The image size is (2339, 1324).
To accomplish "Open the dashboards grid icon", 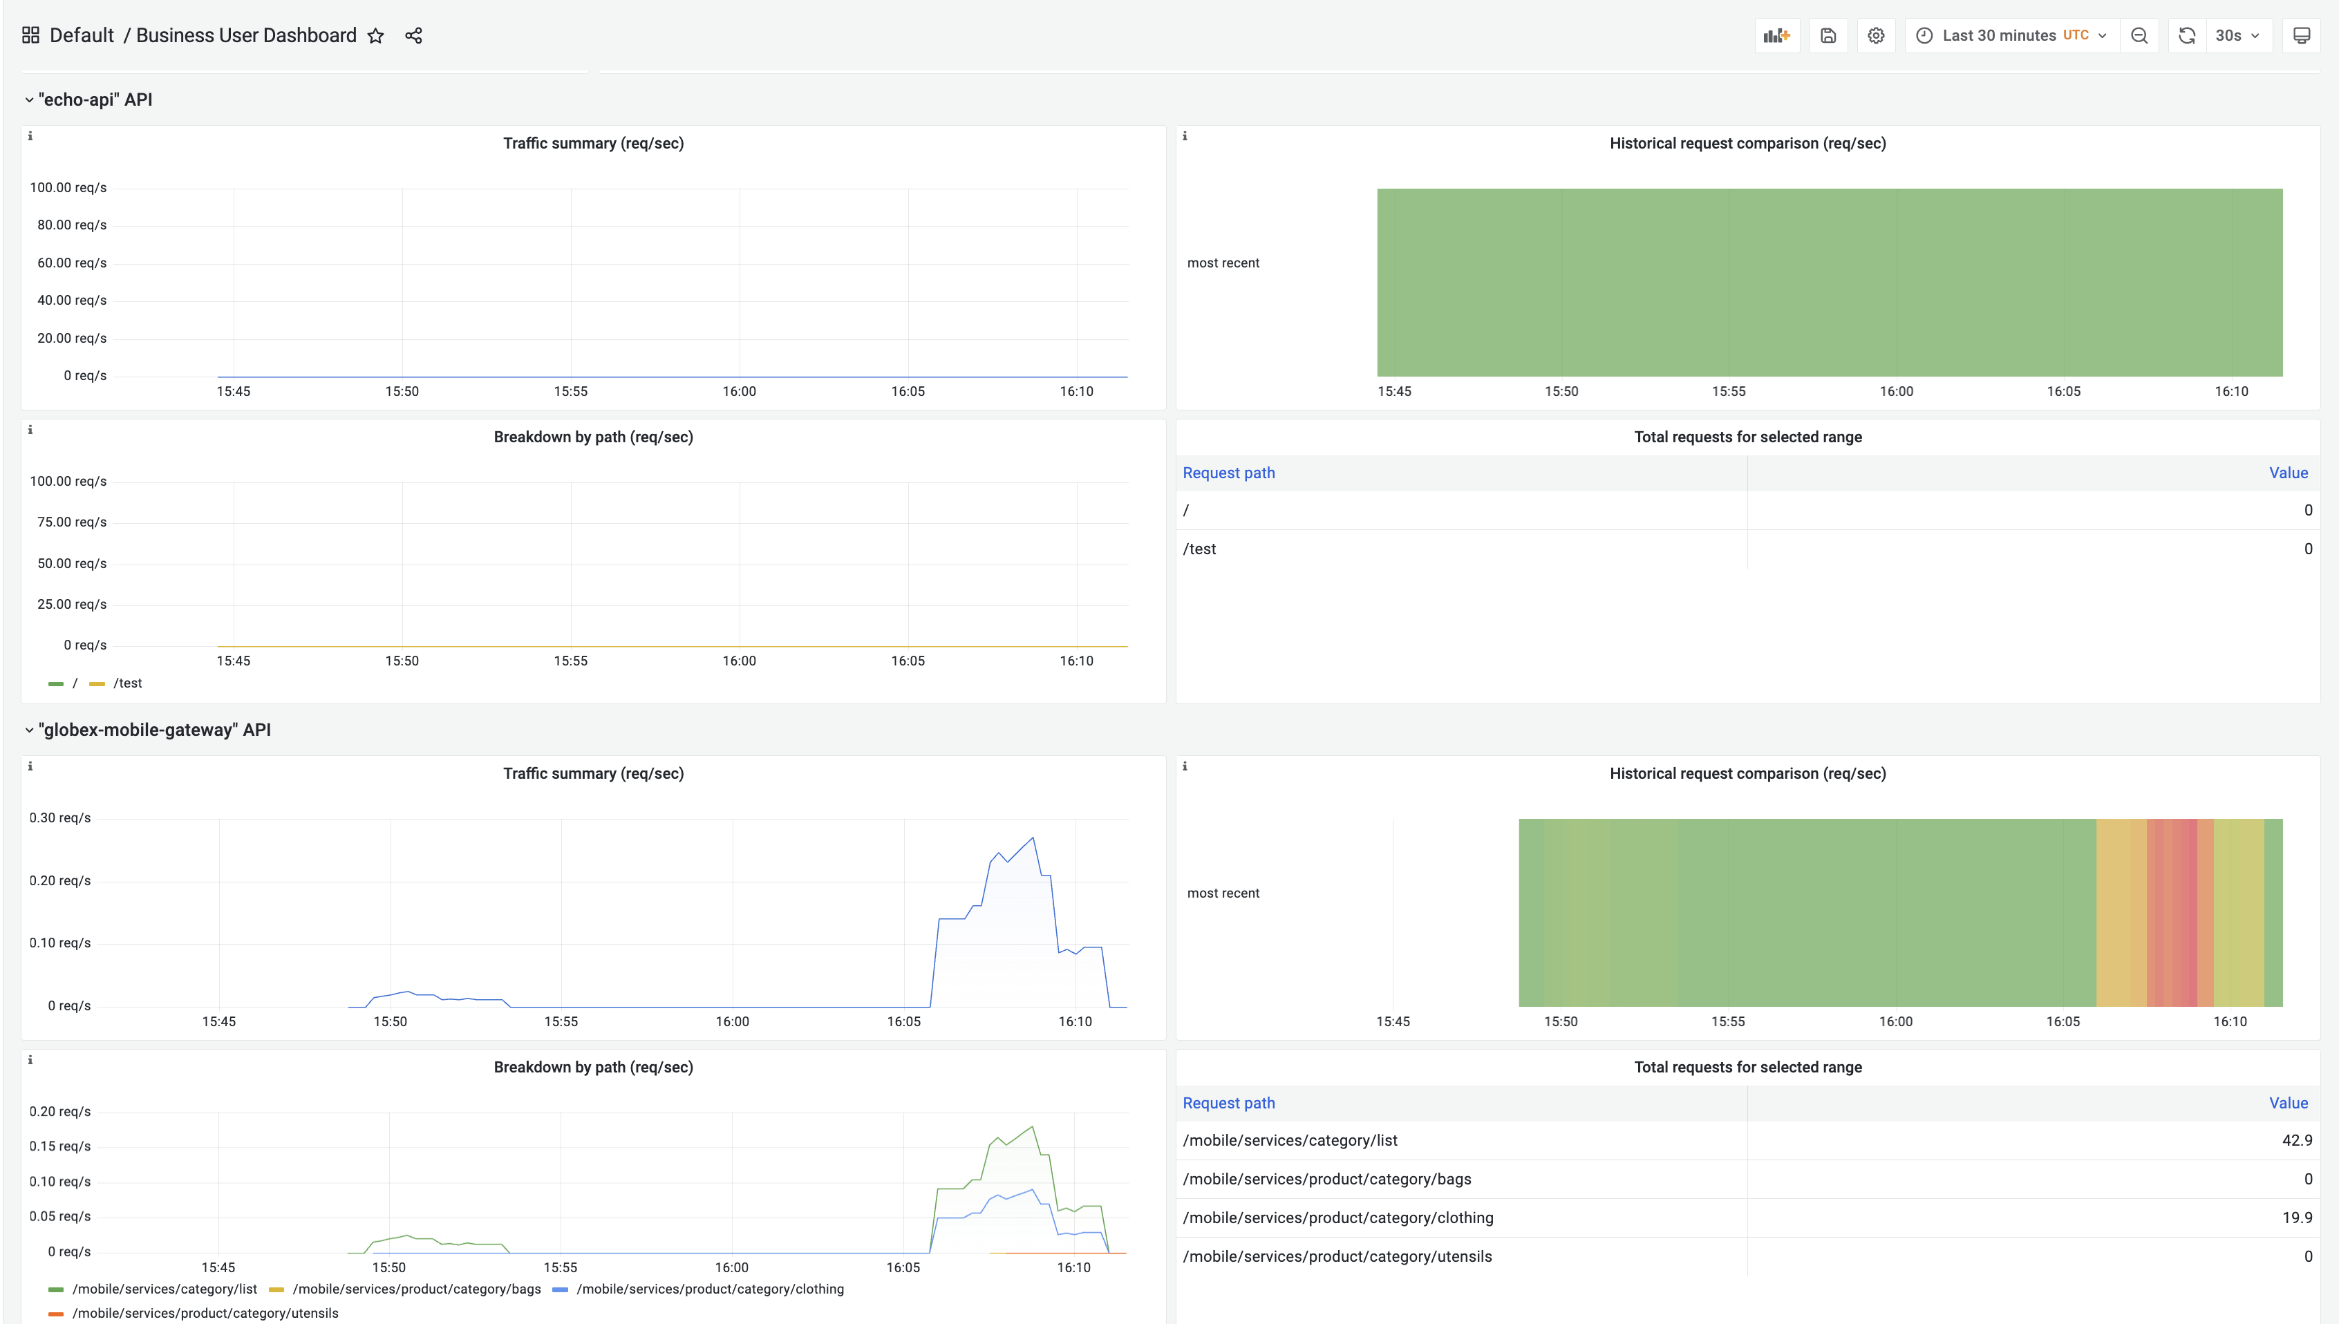I will click(x=31, y=35).
